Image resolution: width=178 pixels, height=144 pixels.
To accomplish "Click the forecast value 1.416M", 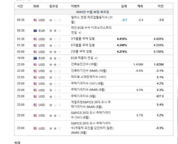I will click(x=138, y=64).
